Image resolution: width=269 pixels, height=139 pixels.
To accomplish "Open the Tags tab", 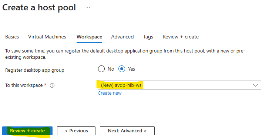I will coord(148,37).
